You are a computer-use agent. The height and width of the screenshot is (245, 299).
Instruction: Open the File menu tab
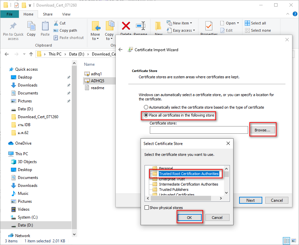click(x=10, y=14)
